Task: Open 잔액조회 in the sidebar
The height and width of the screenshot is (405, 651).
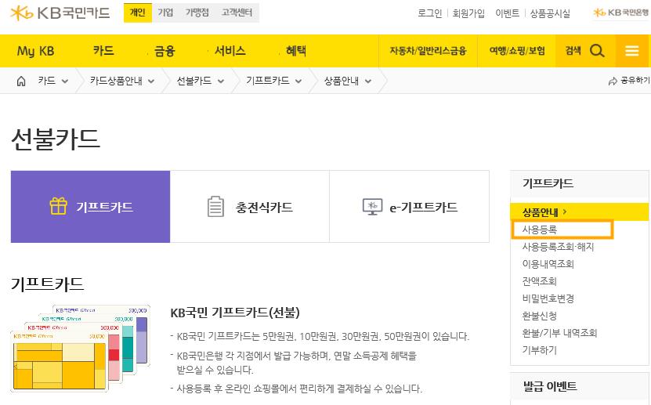Action: (x=539, y=281)
